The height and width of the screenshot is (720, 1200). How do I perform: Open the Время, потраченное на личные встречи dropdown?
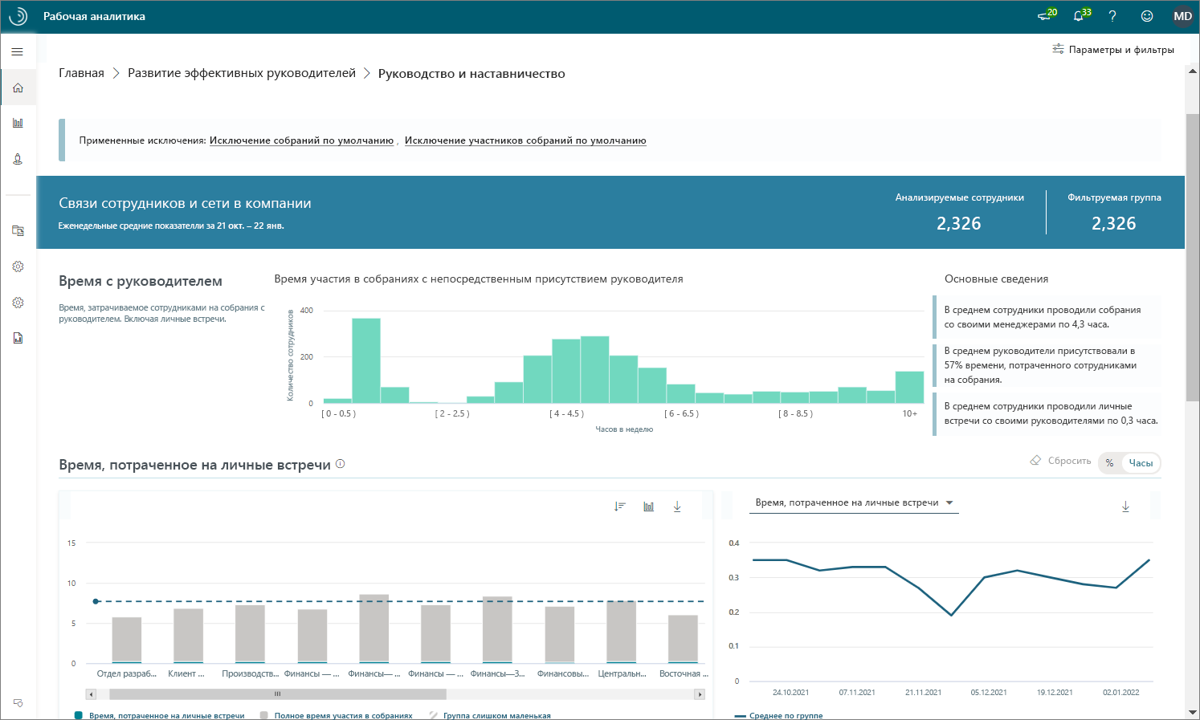[854, 502]
